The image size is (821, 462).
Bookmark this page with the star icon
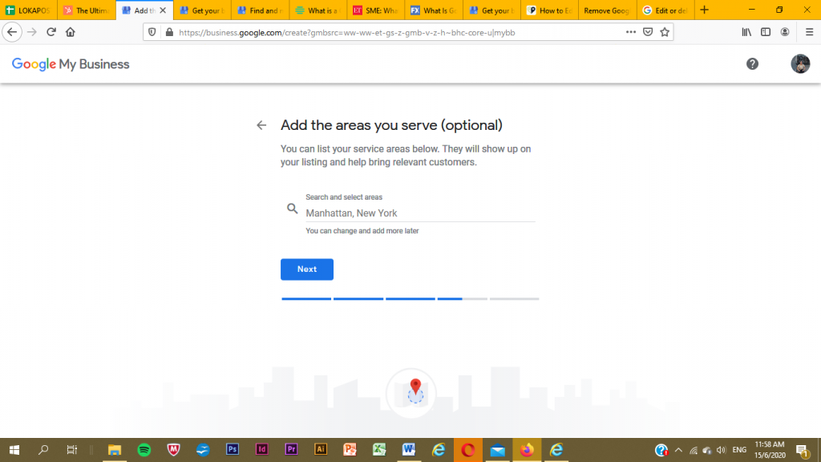665,32
